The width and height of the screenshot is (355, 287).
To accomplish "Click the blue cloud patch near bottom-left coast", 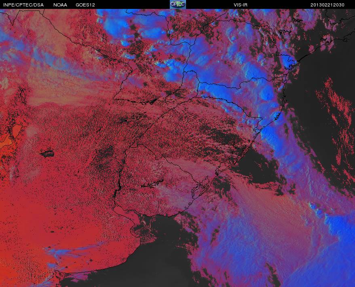I will coord(68,251).
